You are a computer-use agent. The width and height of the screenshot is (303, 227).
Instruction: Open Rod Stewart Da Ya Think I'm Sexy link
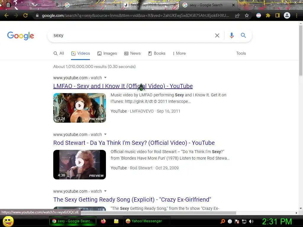pyautogui.click(x=134, y=143)
